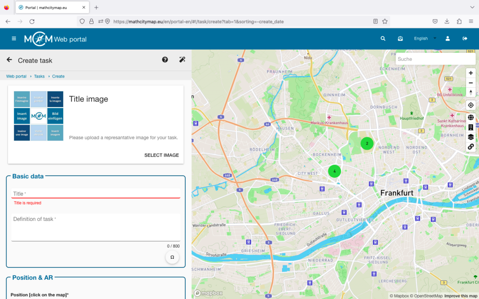This screenshot has width=479, height=299.
Task: Open the inbox messages icon
Action: click(400, 39)
